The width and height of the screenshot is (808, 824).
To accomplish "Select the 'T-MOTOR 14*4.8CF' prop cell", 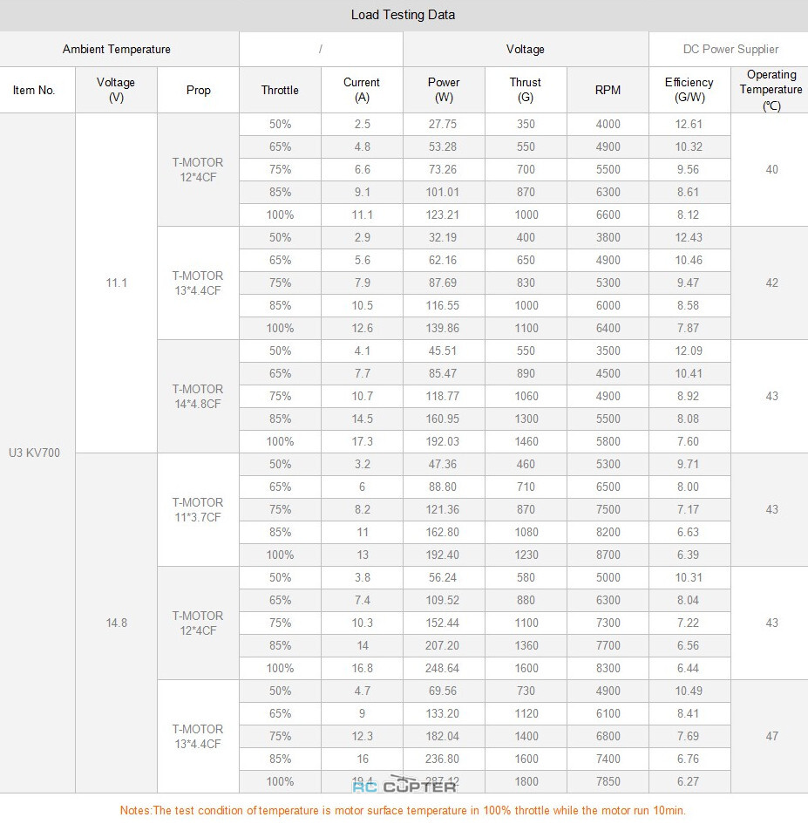I will tap(198, 396).
